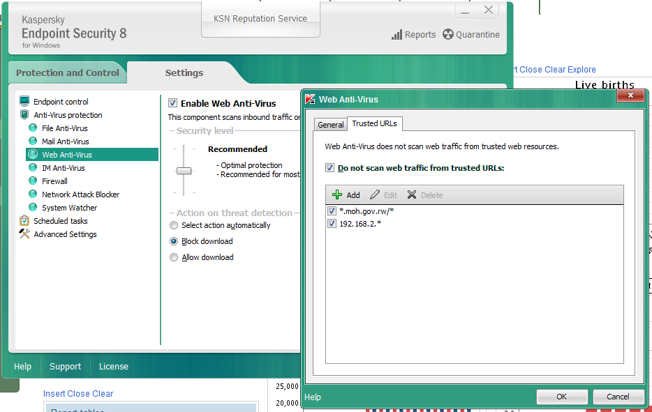Select the Trusted URLs tab

(375, 123)
